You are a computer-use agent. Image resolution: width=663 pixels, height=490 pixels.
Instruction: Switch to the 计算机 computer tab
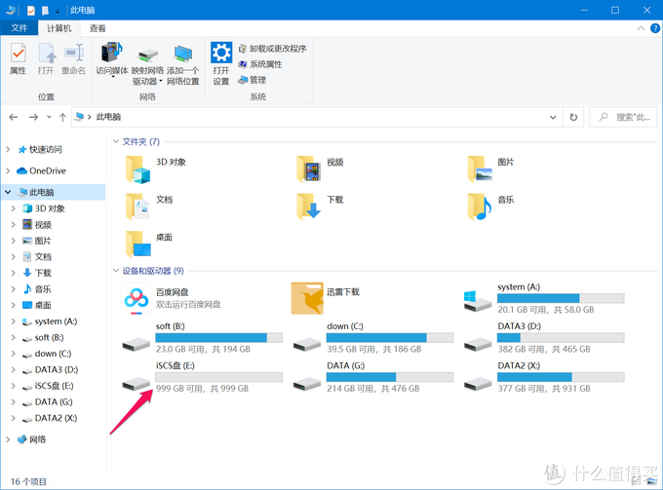coord(58,28)
